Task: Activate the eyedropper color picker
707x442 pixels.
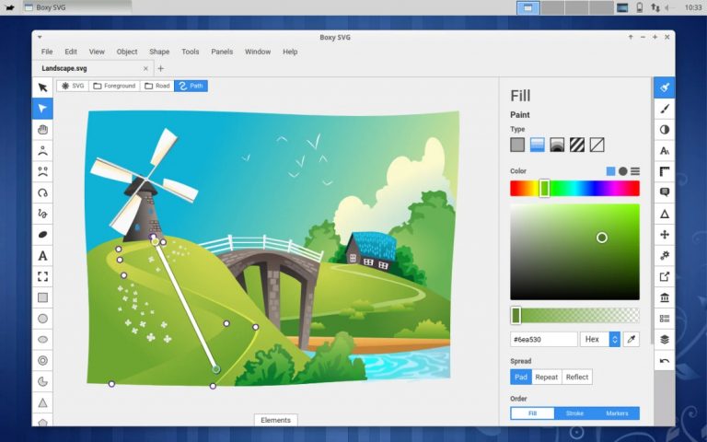Action: (632, 339)
